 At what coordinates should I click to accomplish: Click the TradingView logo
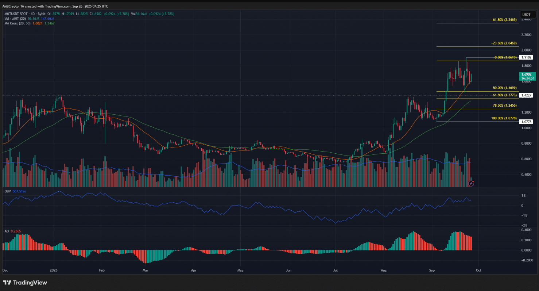(25, 283)
